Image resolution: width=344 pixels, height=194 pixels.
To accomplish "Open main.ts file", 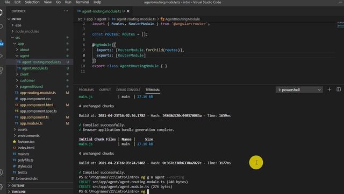I will tap(23, 154).
